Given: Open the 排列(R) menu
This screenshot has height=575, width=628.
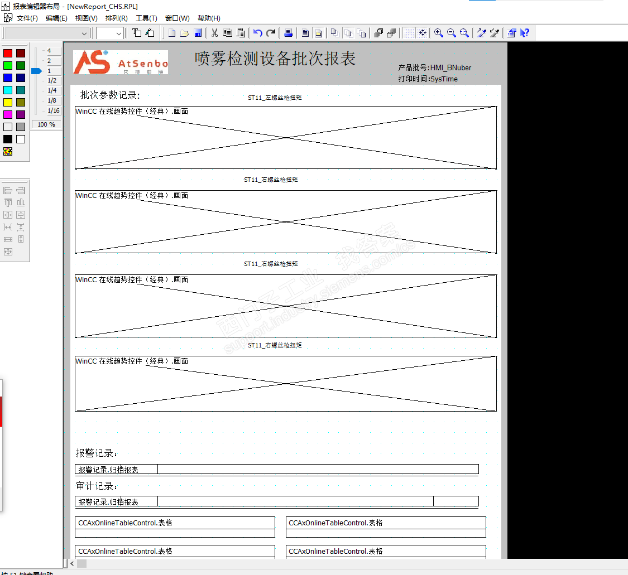Looking at the screenshot, I should tap(116, 18).
